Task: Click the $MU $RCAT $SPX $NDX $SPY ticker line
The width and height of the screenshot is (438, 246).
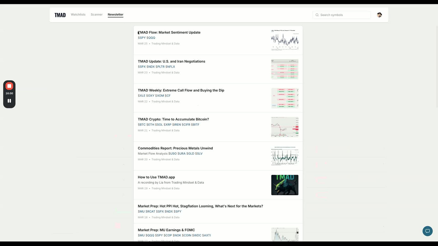Action: (x=159, y=211)
